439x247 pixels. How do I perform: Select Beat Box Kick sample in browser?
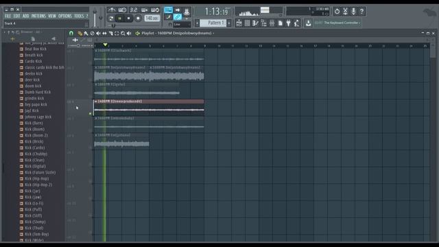(x=36, y=49)
